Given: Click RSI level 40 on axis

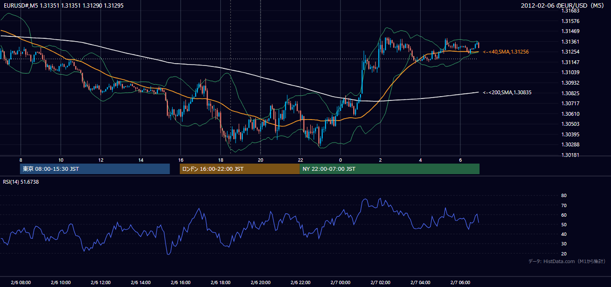Looking at the screenshot, I should (x=564, y=234).
